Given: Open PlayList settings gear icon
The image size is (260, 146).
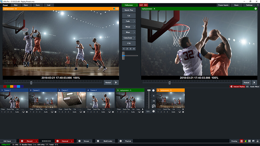Looking at the screenshot, I should (120, 141).
